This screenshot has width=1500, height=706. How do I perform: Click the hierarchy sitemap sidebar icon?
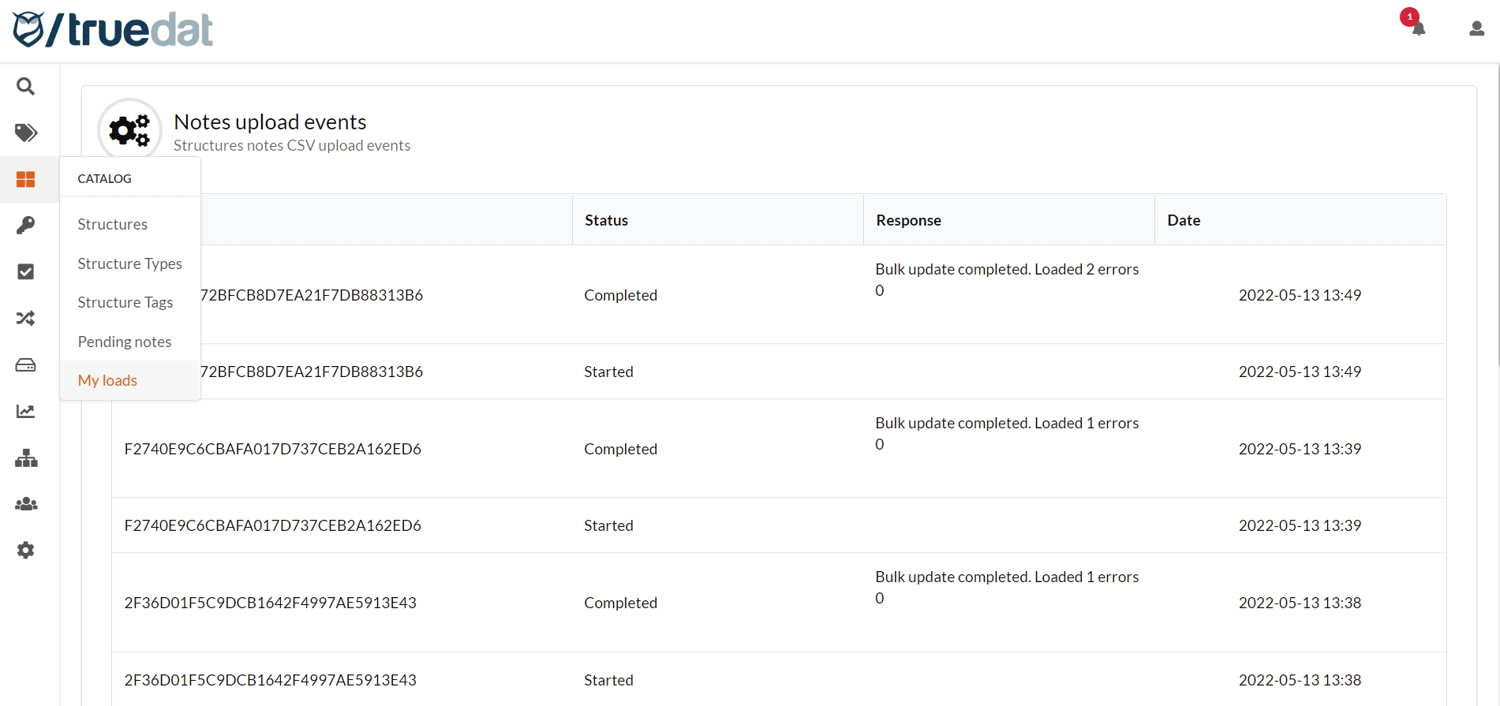[25, 458]
